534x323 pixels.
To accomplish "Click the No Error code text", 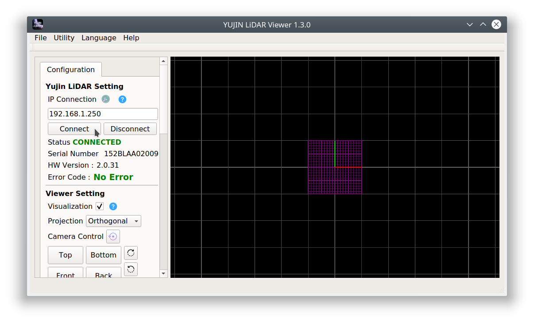I will 113,177.
